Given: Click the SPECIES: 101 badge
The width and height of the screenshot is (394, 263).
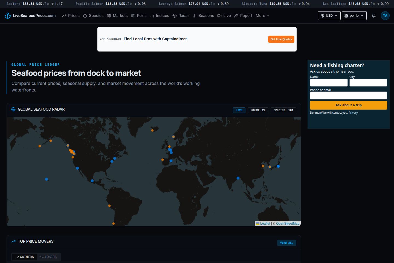Looking at the screenshot, I should tap(283, 110).
